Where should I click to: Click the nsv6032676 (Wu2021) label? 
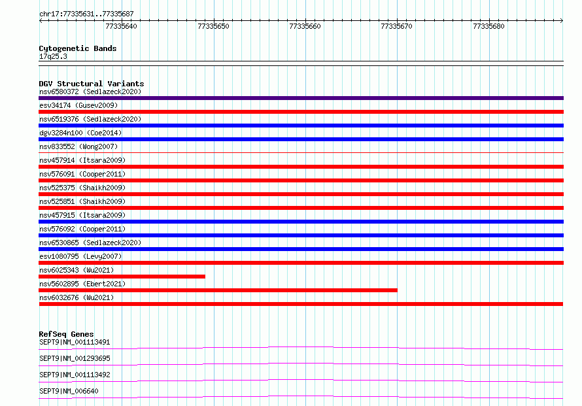pyautogui.click(x=77, y=297)
